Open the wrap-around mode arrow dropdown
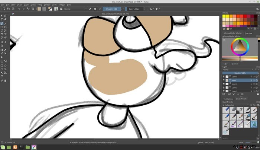Viewport: 260px width, 150px height. pos(159,9)
